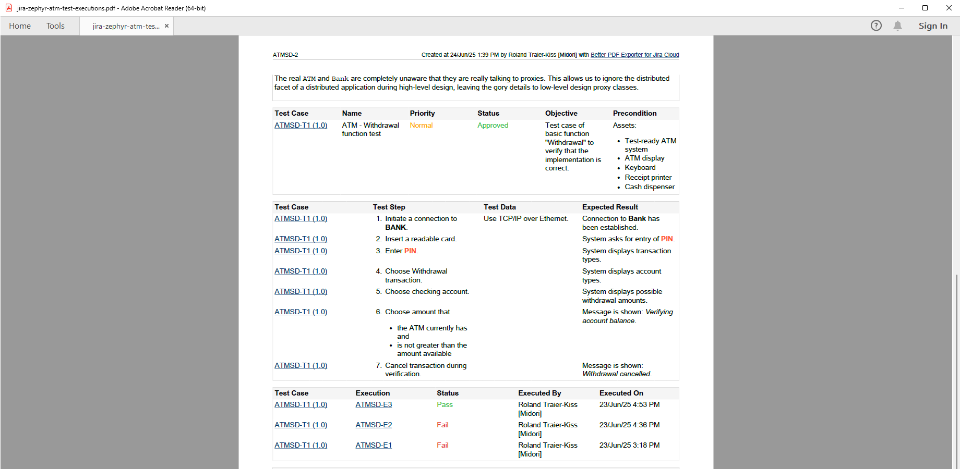Open the notifications bell icon
Viewport: 960px width, 469px height.
(897, 26)
